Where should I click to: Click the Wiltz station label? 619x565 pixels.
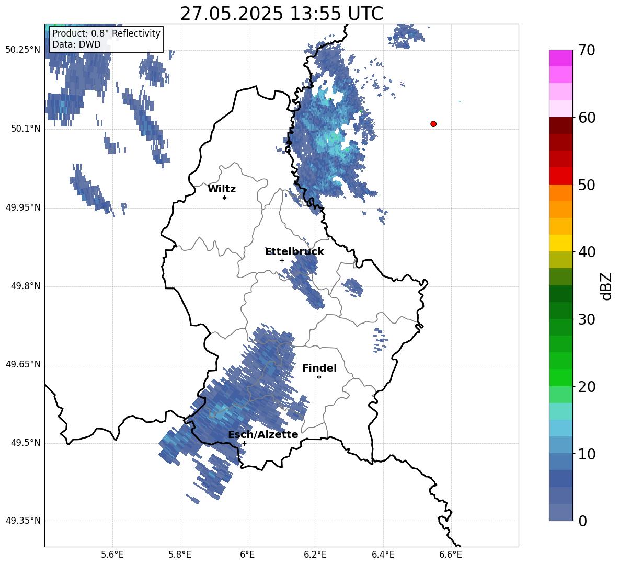point(222,189)
